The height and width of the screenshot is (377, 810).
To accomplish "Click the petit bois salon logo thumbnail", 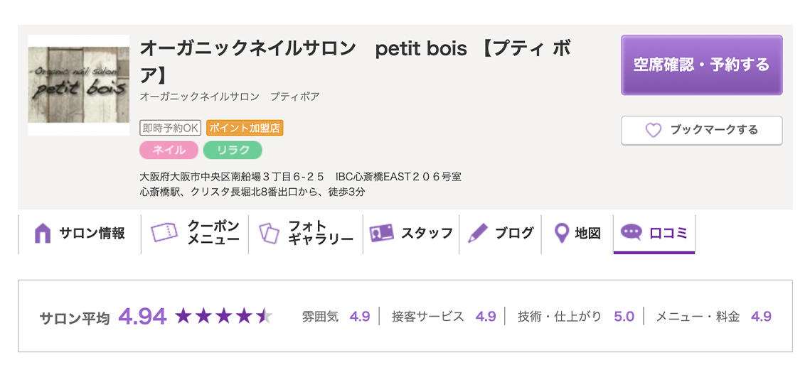I will (78, 85).
